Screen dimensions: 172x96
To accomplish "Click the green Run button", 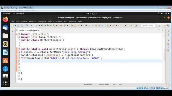I will (x=42, y=26).
